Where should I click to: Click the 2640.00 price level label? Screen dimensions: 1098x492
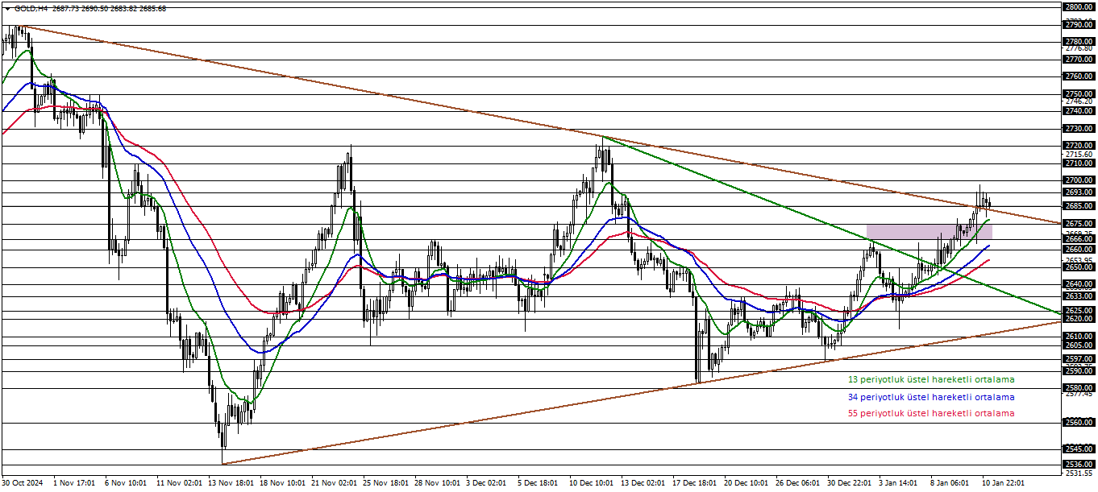tap(1078, 284)
